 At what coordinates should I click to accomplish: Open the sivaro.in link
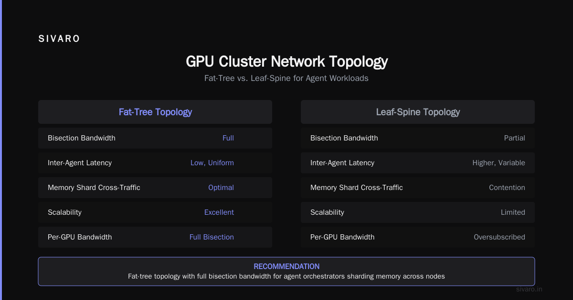pos(530,289)
